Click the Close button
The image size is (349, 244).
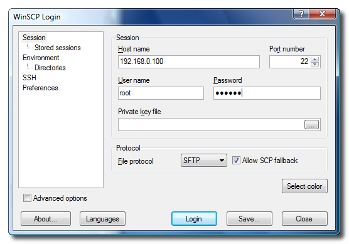(x=304, y=219)
